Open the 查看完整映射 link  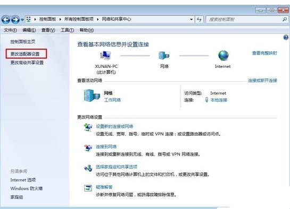[x=264, y=53]
